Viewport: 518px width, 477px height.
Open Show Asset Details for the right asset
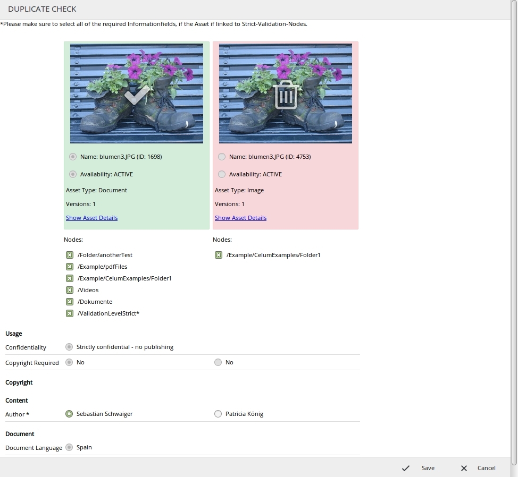click(240, 218)
